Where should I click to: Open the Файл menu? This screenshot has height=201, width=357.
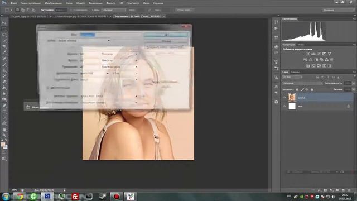point(13,3)
